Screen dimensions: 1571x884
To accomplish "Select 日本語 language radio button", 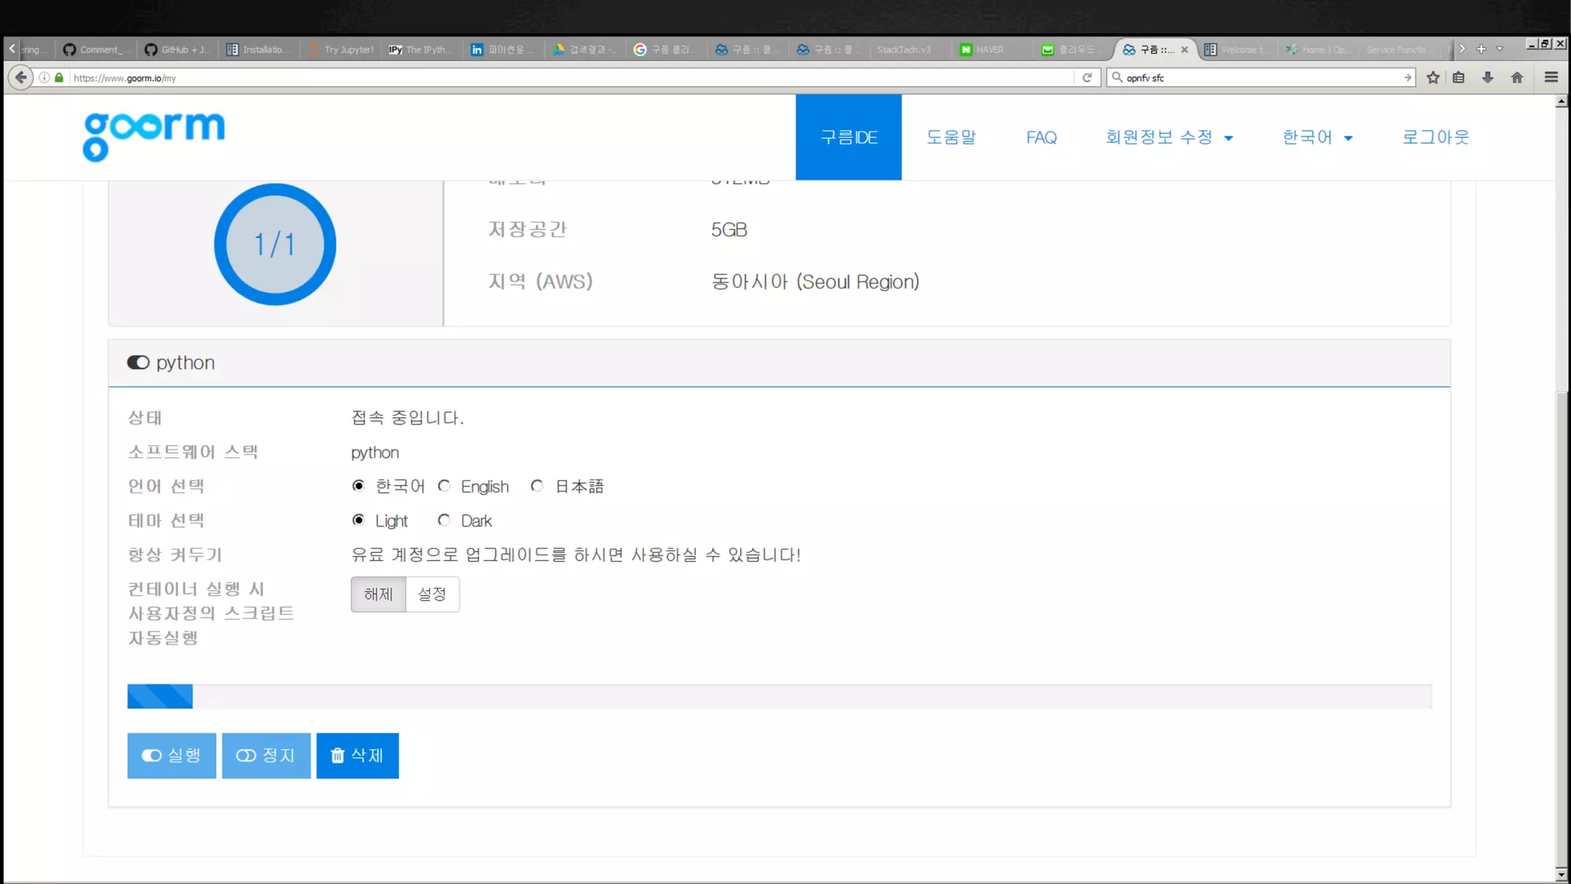I will pos(537,486).
